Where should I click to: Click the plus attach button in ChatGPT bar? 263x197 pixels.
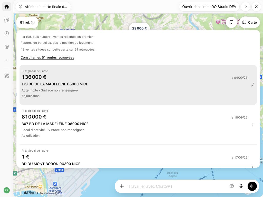tap(122, 186)
